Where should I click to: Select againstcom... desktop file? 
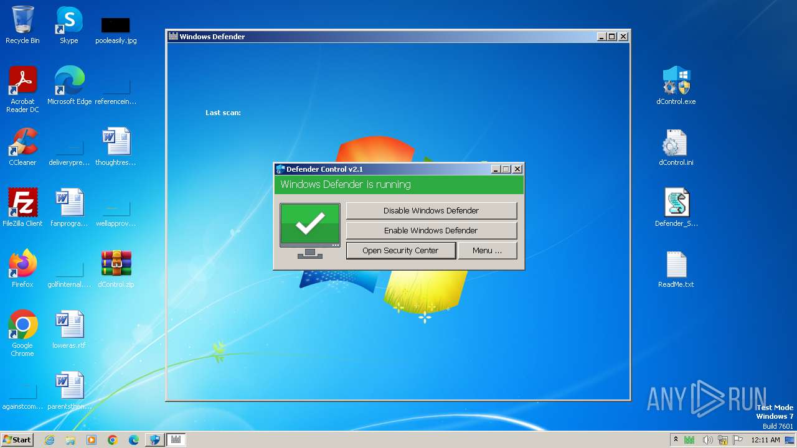coord(22,396)
